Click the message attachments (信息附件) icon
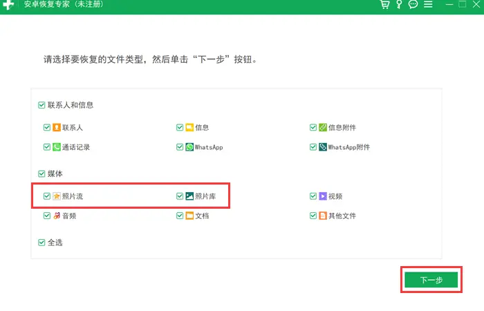This screenshot has height=311, width=484. click(x=323, y=127)
